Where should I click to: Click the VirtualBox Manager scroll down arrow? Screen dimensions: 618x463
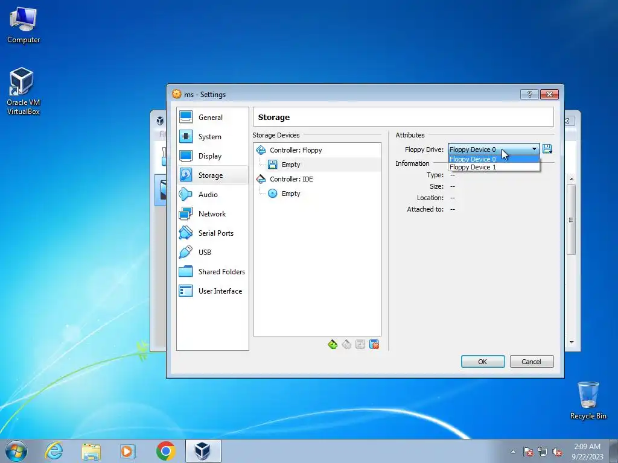(572, 342)
